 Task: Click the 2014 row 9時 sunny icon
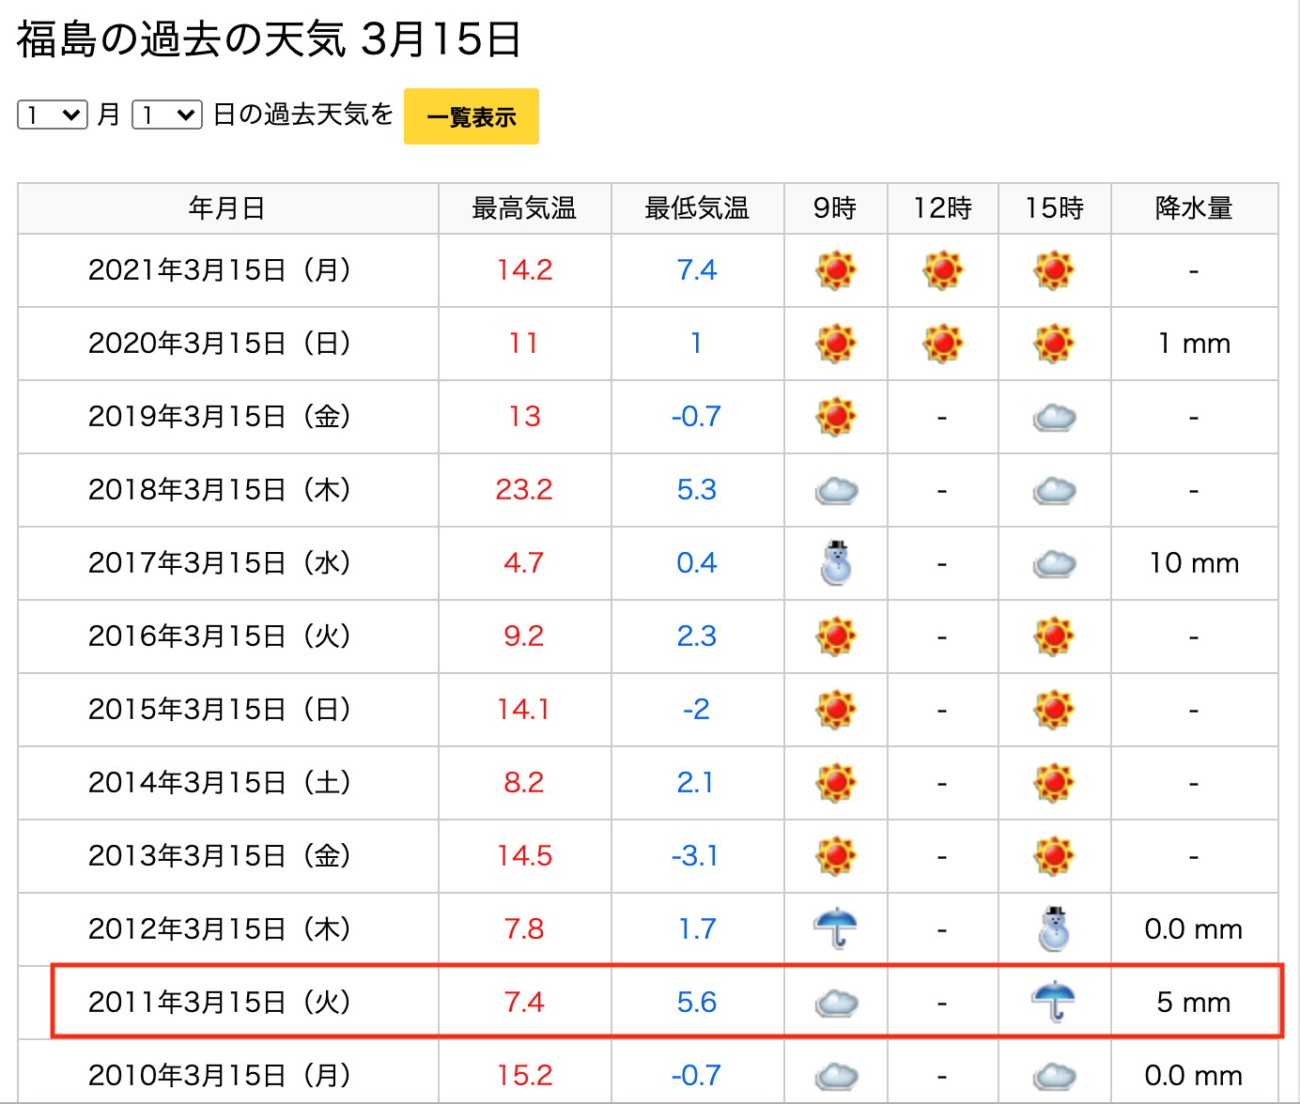836,783
